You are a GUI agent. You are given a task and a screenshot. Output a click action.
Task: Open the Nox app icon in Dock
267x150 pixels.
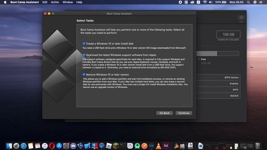[151, 146]
